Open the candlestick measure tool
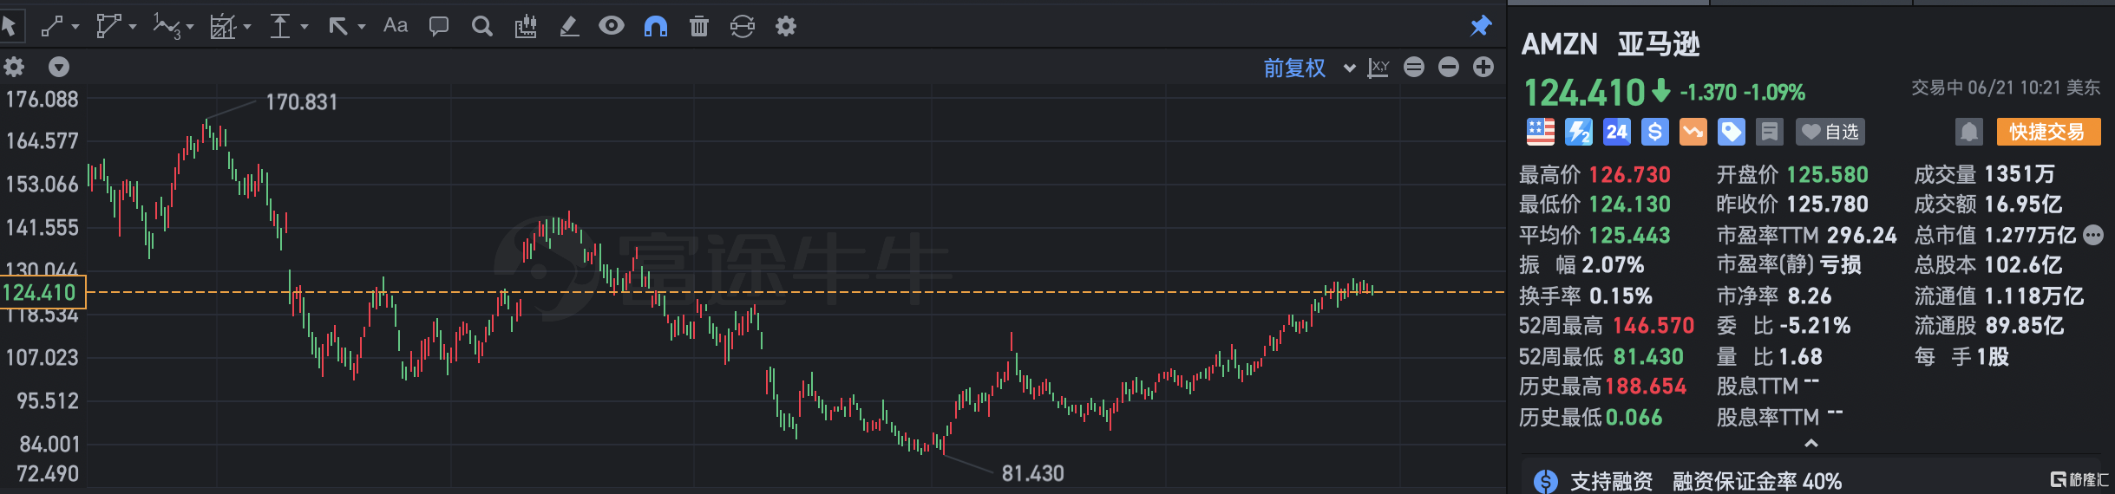 [x=525, y=26]
